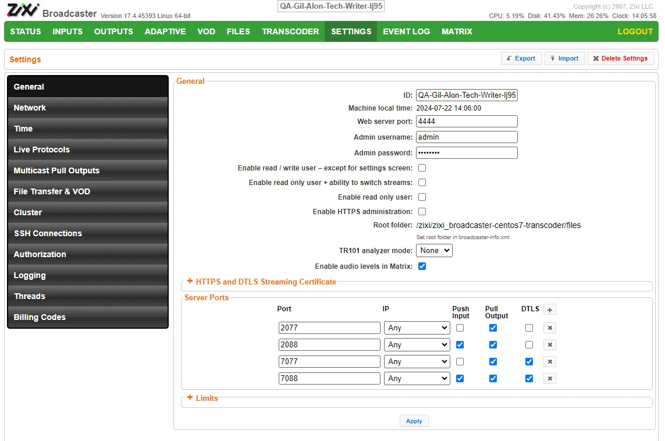The image size is (665, 441).
Task: Expand HTTPS and DTLS Streaming Certificate section
Action: click(262, 282)
